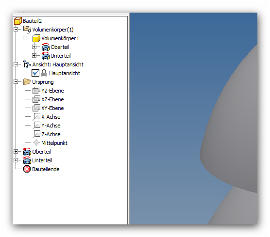Toggle the Hauptansicht checkbox
Viewport: 270px width, 237px height.
35,73
